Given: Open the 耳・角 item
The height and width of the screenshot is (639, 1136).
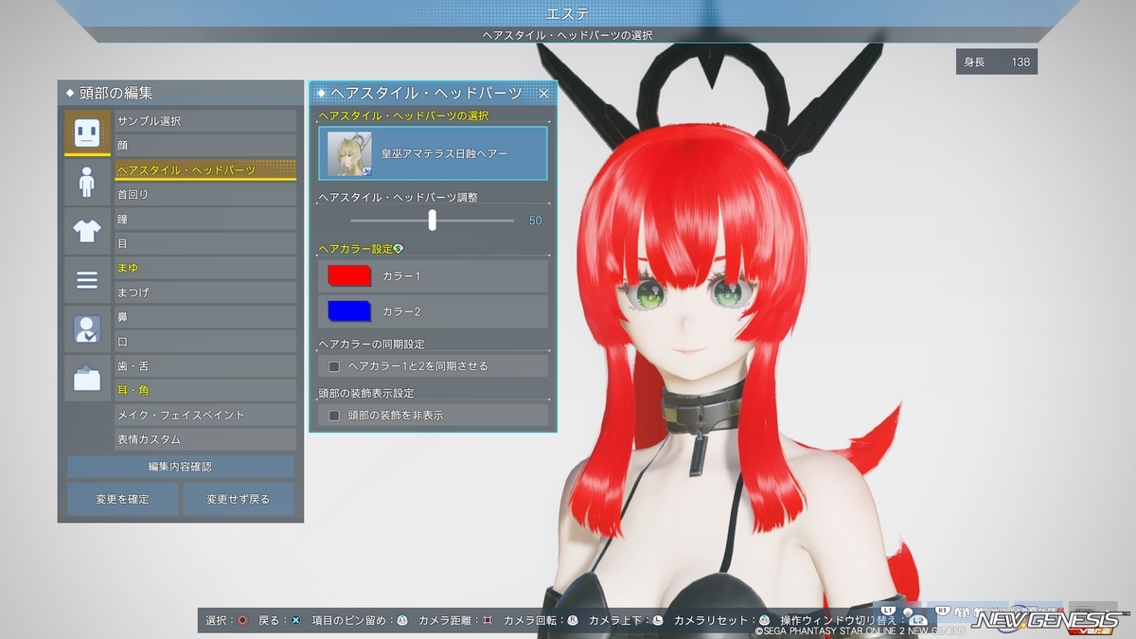Looking at the screenshot, I should (x=205, y=390).
